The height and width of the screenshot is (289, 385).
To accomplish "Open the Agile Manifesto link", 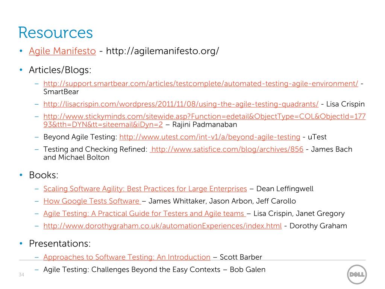I will (x=62, y=51).
